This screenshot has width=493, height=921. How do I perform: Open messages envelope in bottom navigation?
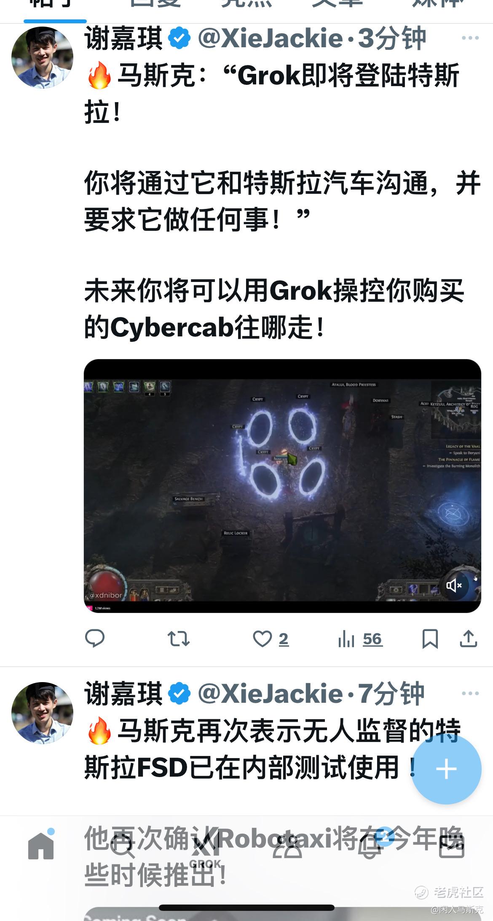[x=451, y=845]
